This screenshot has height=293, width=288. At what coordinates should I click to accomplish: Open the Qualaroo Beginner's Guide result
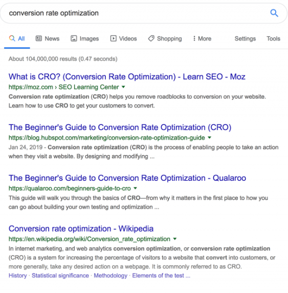tap(127, 178)
